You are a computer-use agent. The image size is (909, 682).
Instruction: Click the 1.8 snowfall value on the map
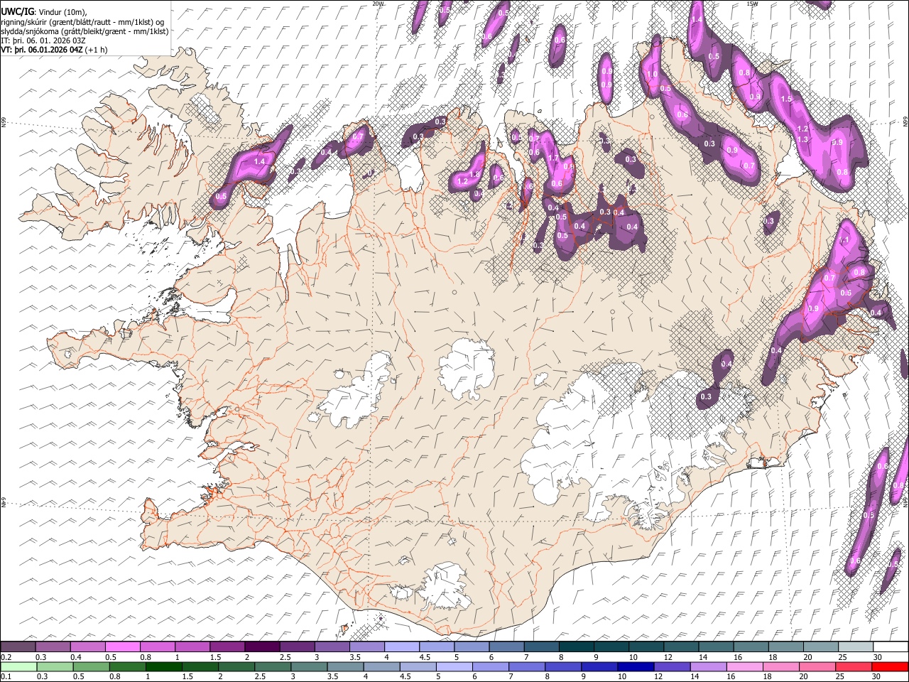pyautogui.click(x=474, y=174)
